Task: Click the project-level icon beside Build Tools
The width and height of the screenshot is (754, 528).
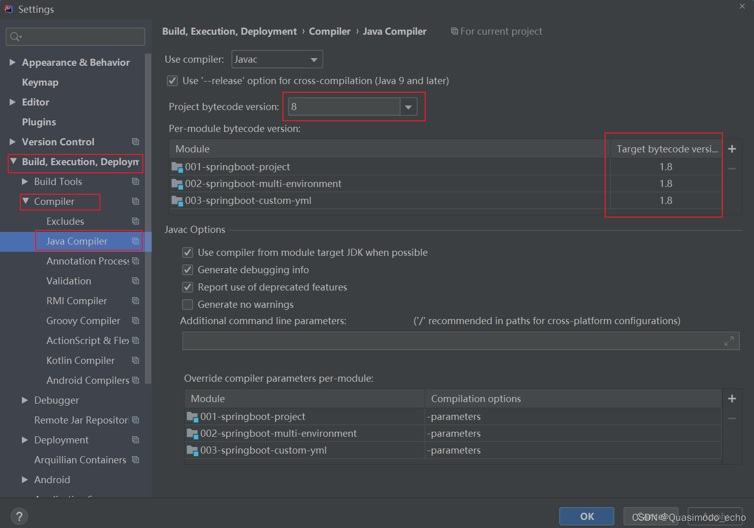Action: pyautogui.click(x=135, y=181)
